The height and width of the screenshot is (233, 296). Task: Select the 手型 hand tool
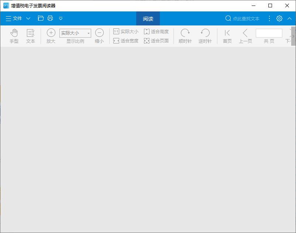pos(14,36)
